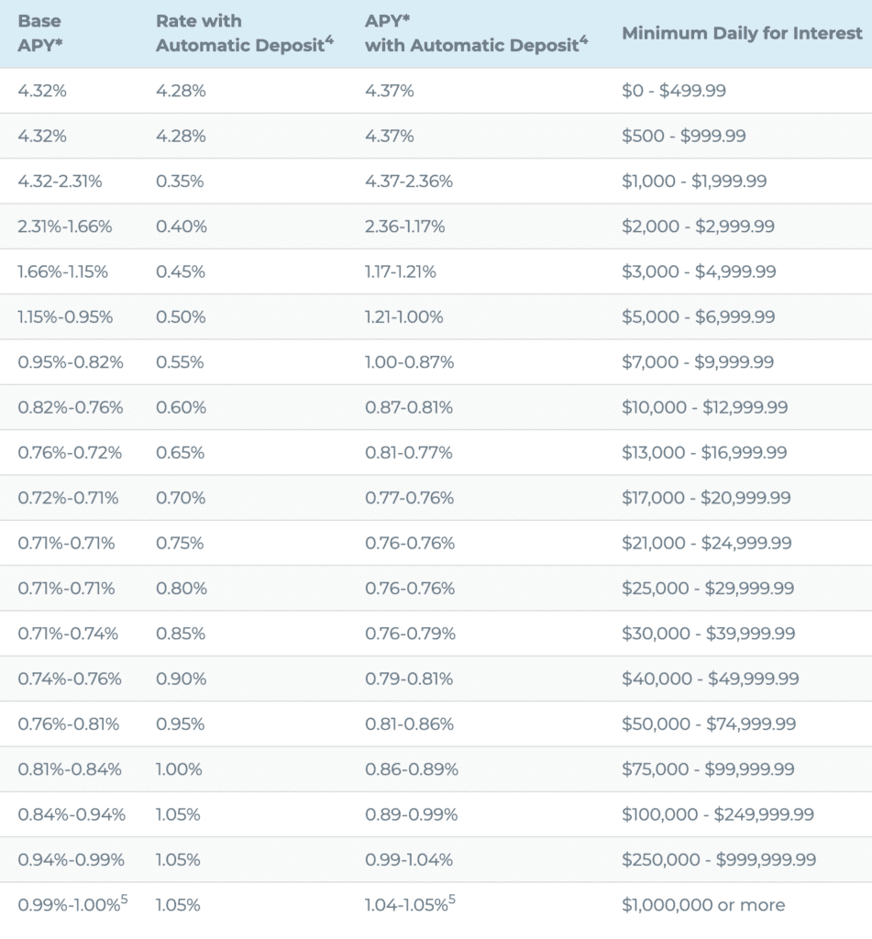The height and width of the screenshot is (939, 872).
Task: Click the 0.35% rate cell
Action: pos(180,182)
